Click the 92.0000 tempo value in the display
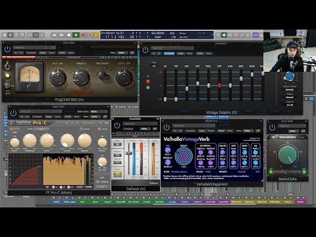Image resolution: width=316 pixels, height=237 pixels. click(157, 33)
